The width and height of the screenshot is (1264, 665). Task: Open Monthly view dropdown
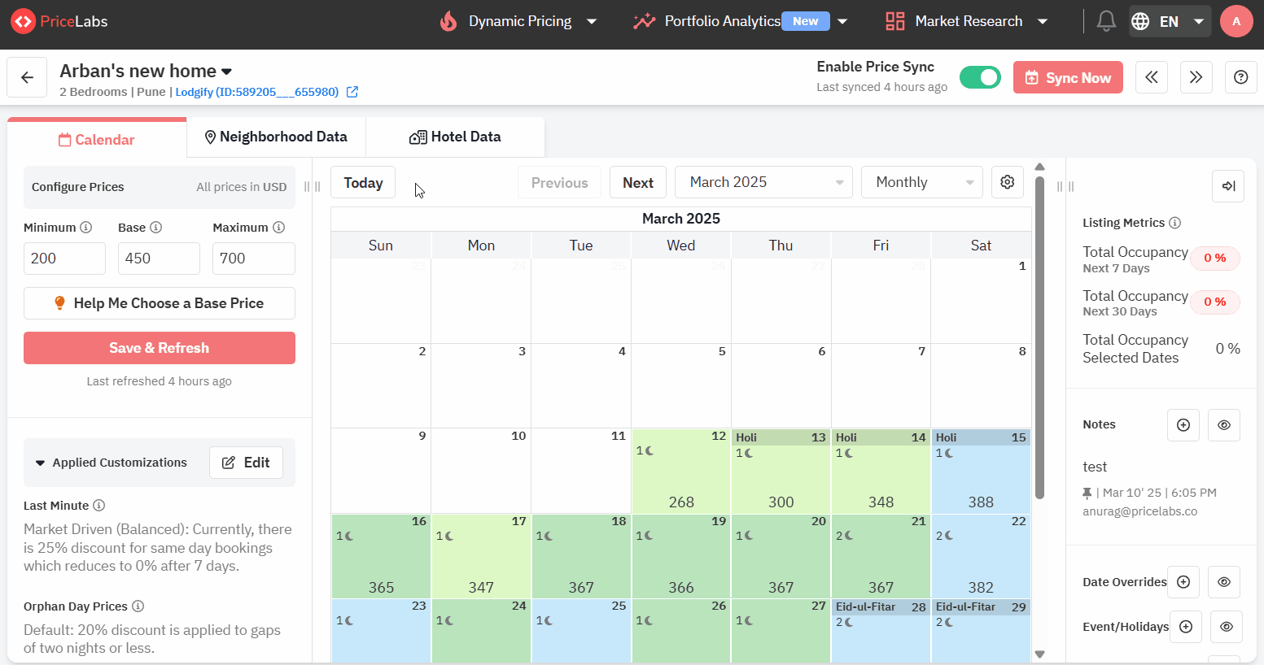point(922,182)
